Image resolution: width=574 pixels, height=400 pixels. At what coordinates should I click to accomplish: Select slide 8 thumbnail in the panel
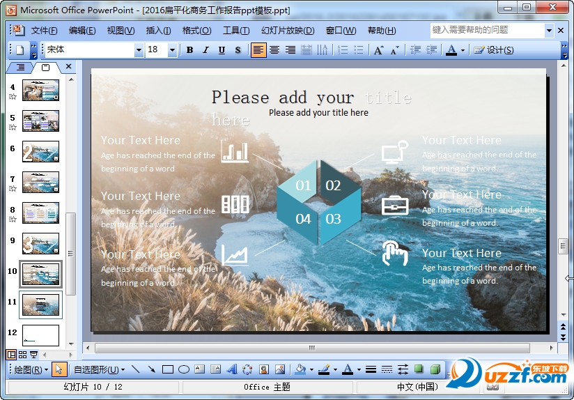click(40, 213)
